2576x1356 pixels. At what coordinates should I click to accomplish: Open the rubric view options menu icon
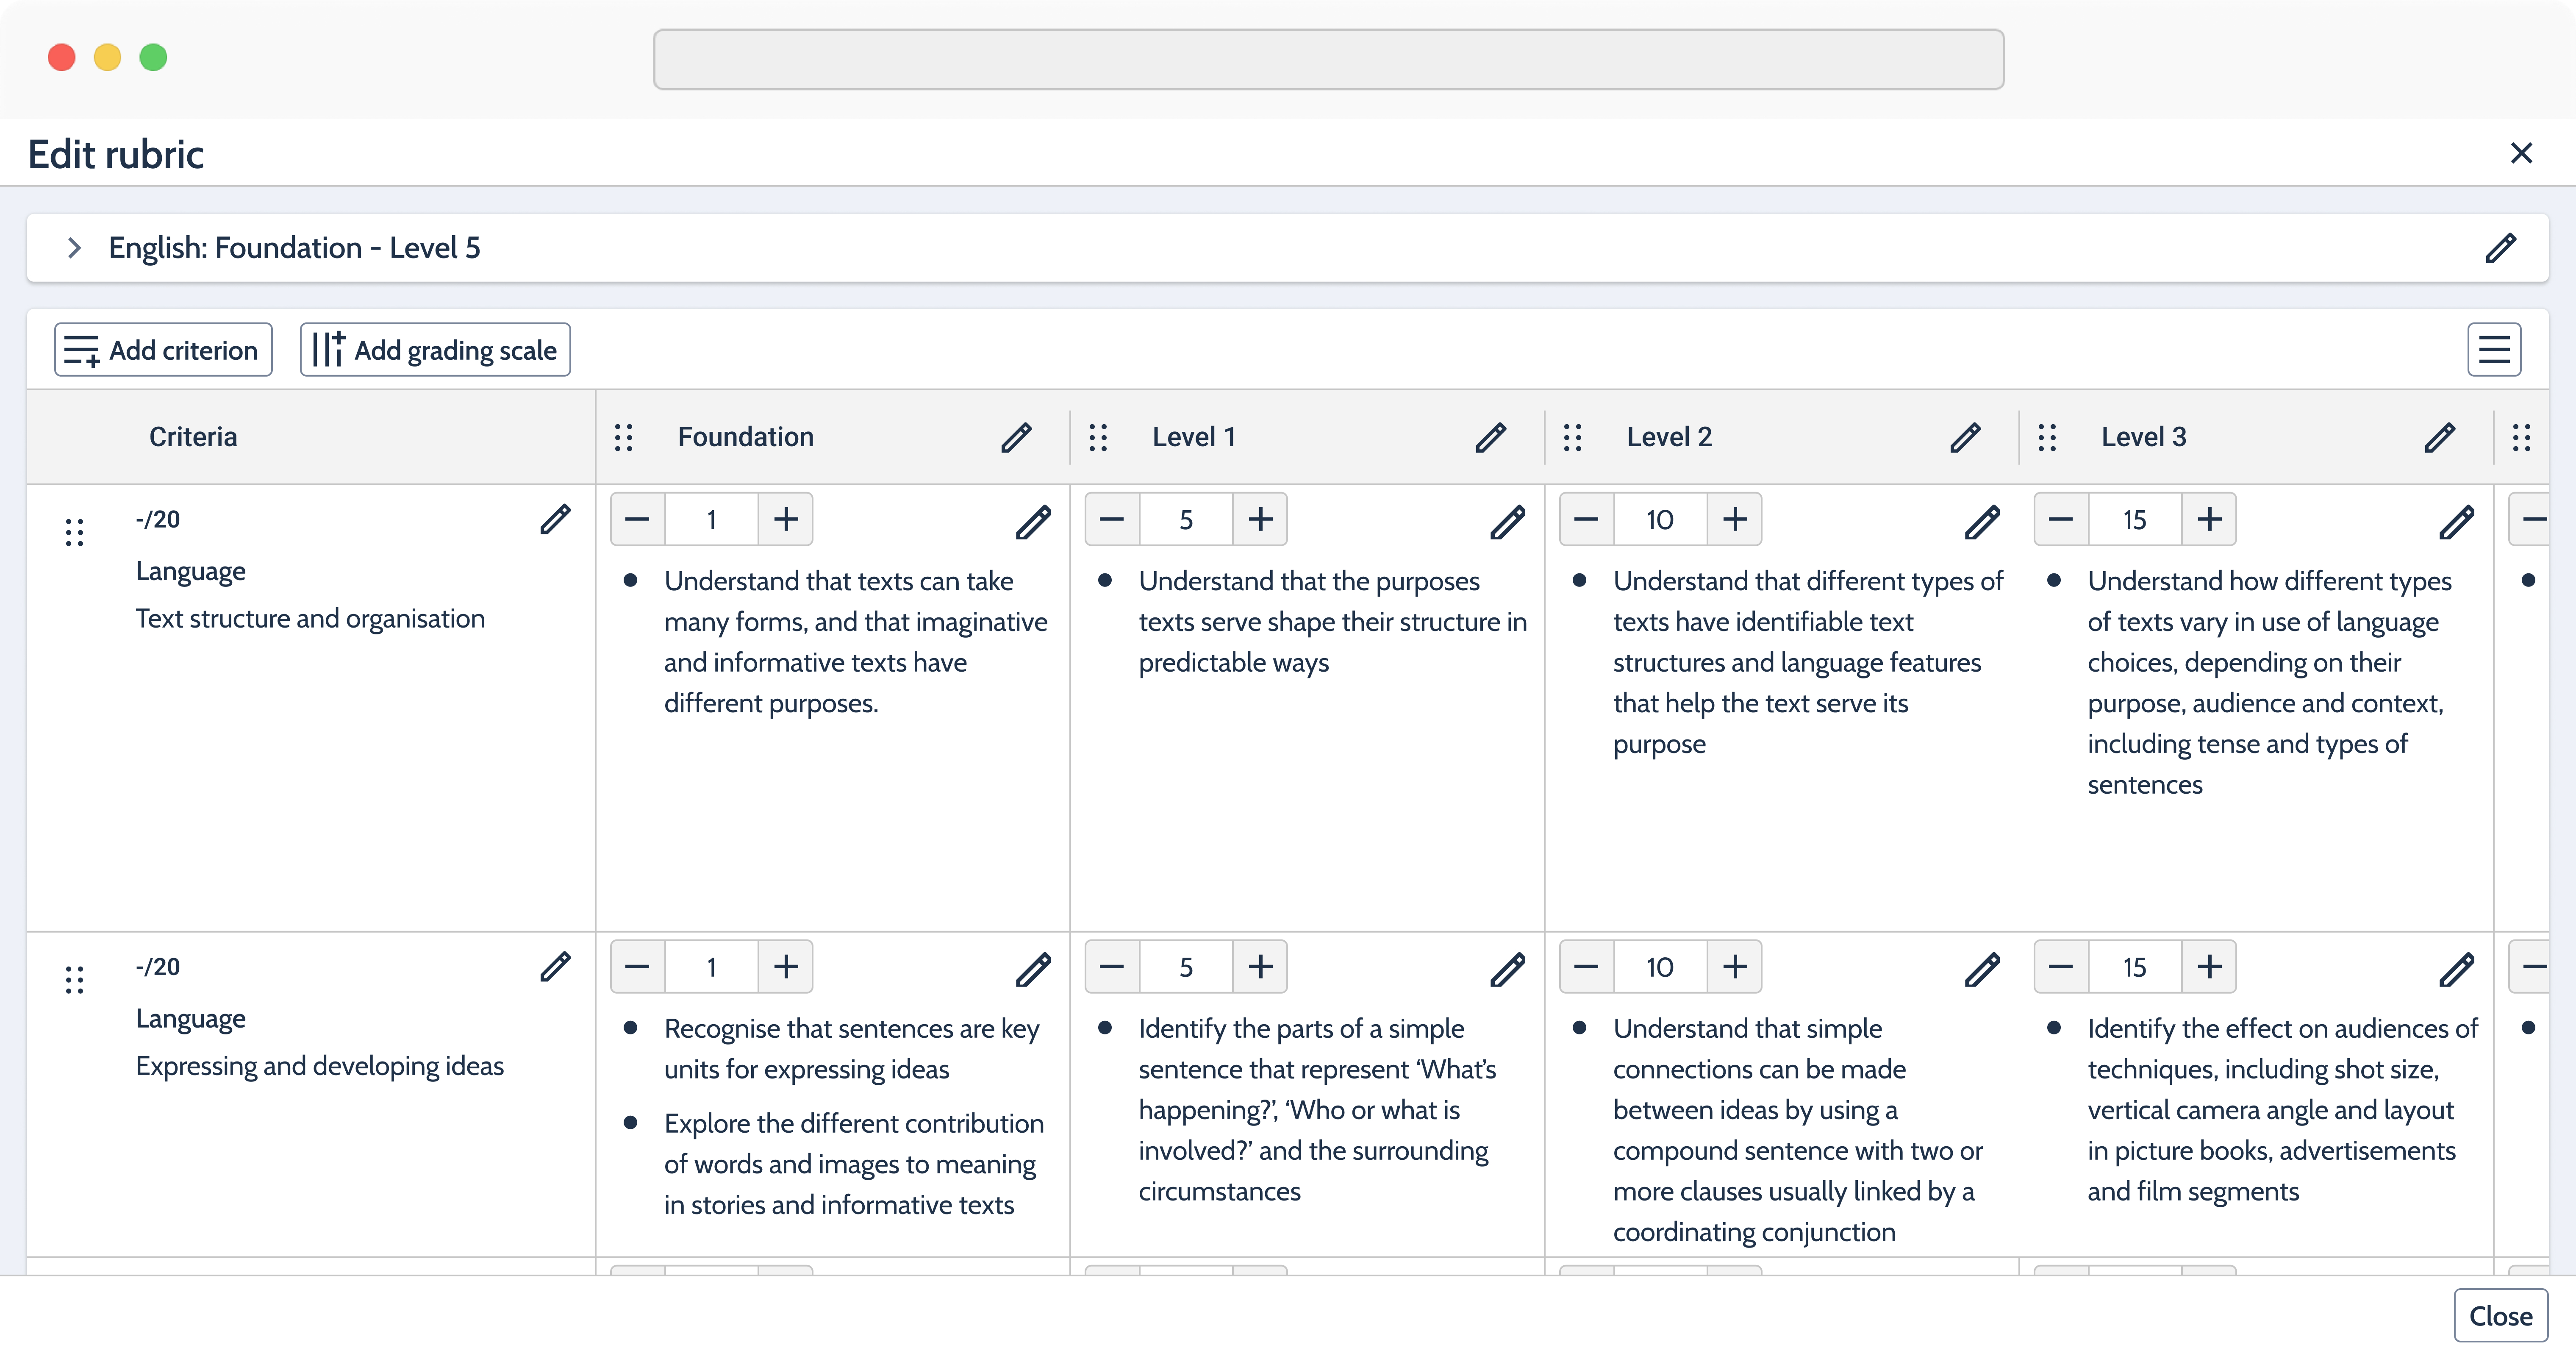coord(2494,350)
